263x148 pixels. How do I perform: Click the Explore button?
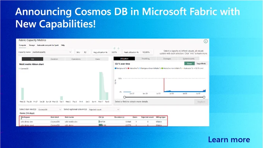[x=201, y=102]
